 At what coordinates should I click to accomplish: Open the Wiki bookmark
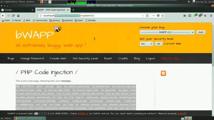coord(27,20)
